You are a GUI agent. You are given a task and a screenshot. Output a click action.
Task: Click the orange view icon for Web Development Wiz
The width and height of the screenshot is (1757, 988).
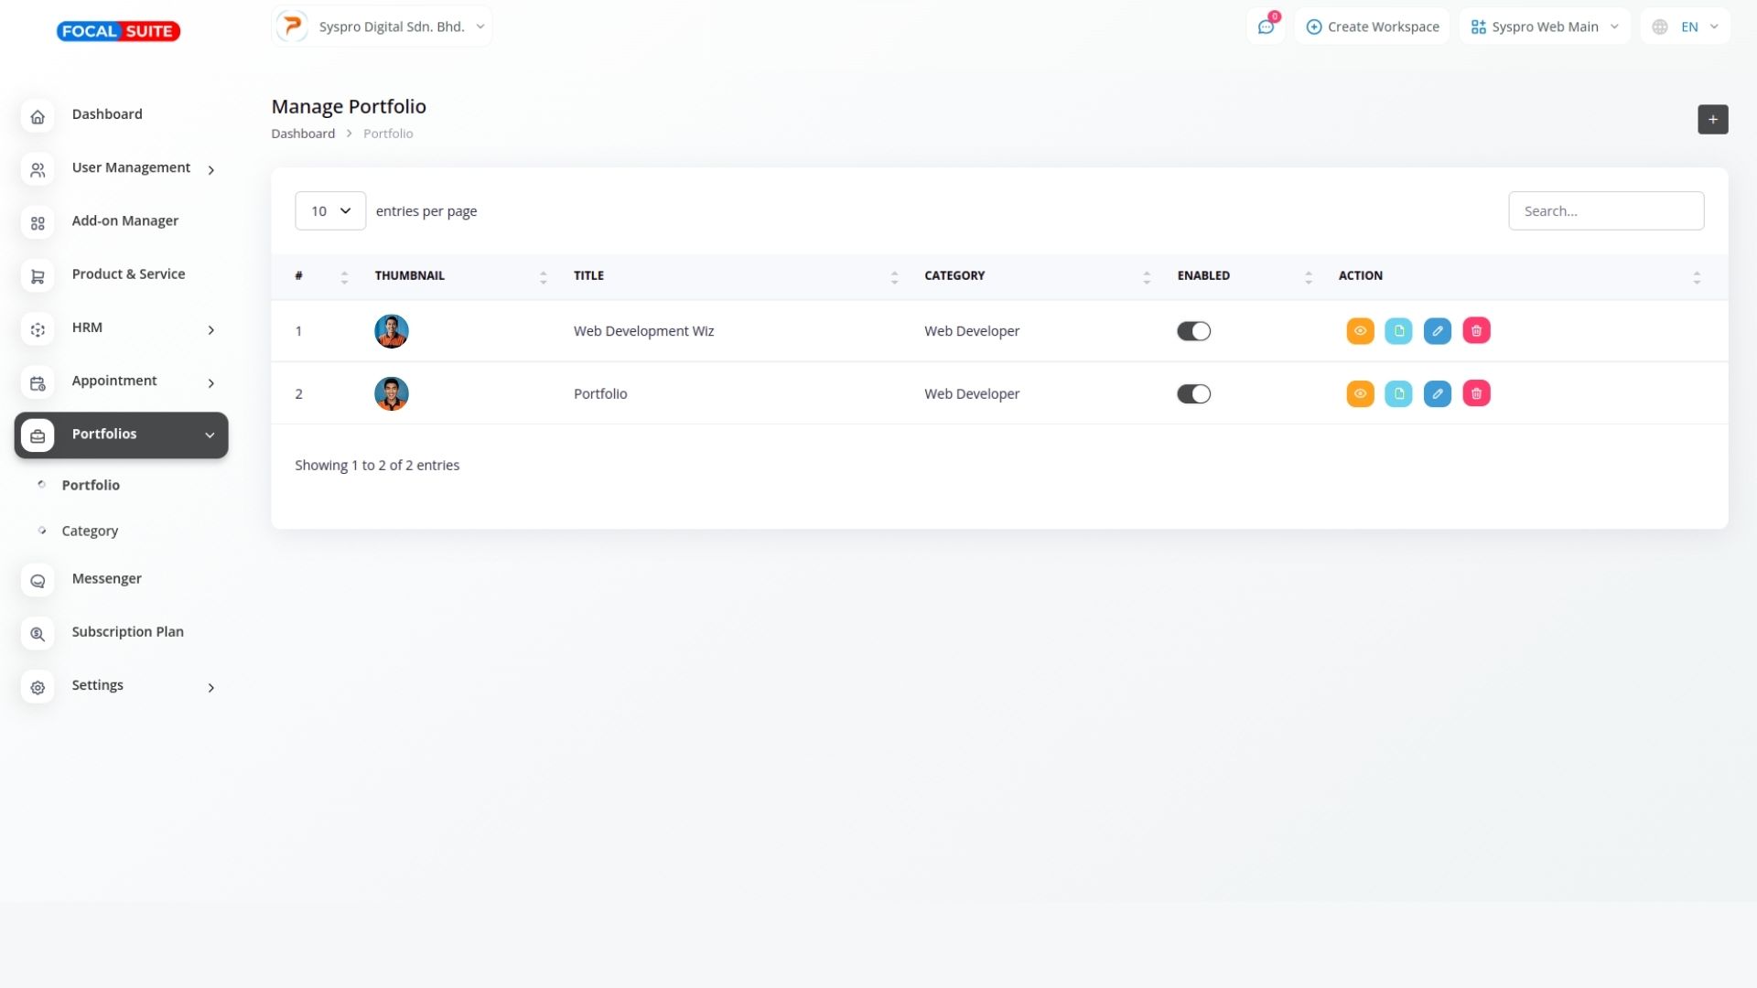tap(1360, 331)
